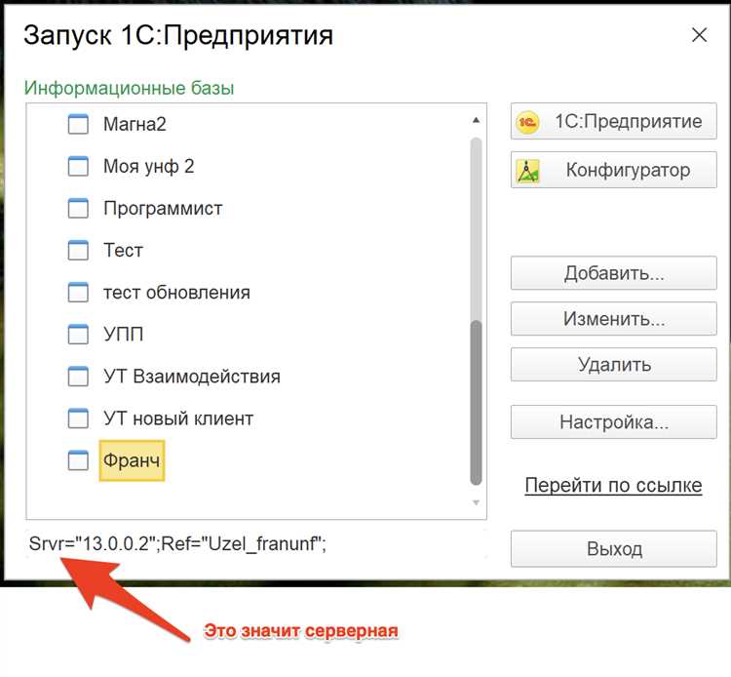Click the Изменить... button
This screenshot has width=731, height=677.
tap(613, 319)
